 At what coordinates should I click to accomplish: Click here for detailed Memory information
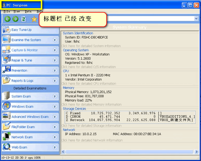pyautogui.click(x=92, y=105)
